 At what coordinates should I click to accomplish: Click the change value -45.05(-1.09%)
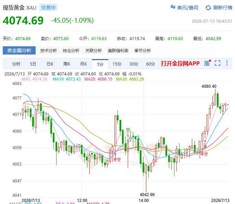72,21
